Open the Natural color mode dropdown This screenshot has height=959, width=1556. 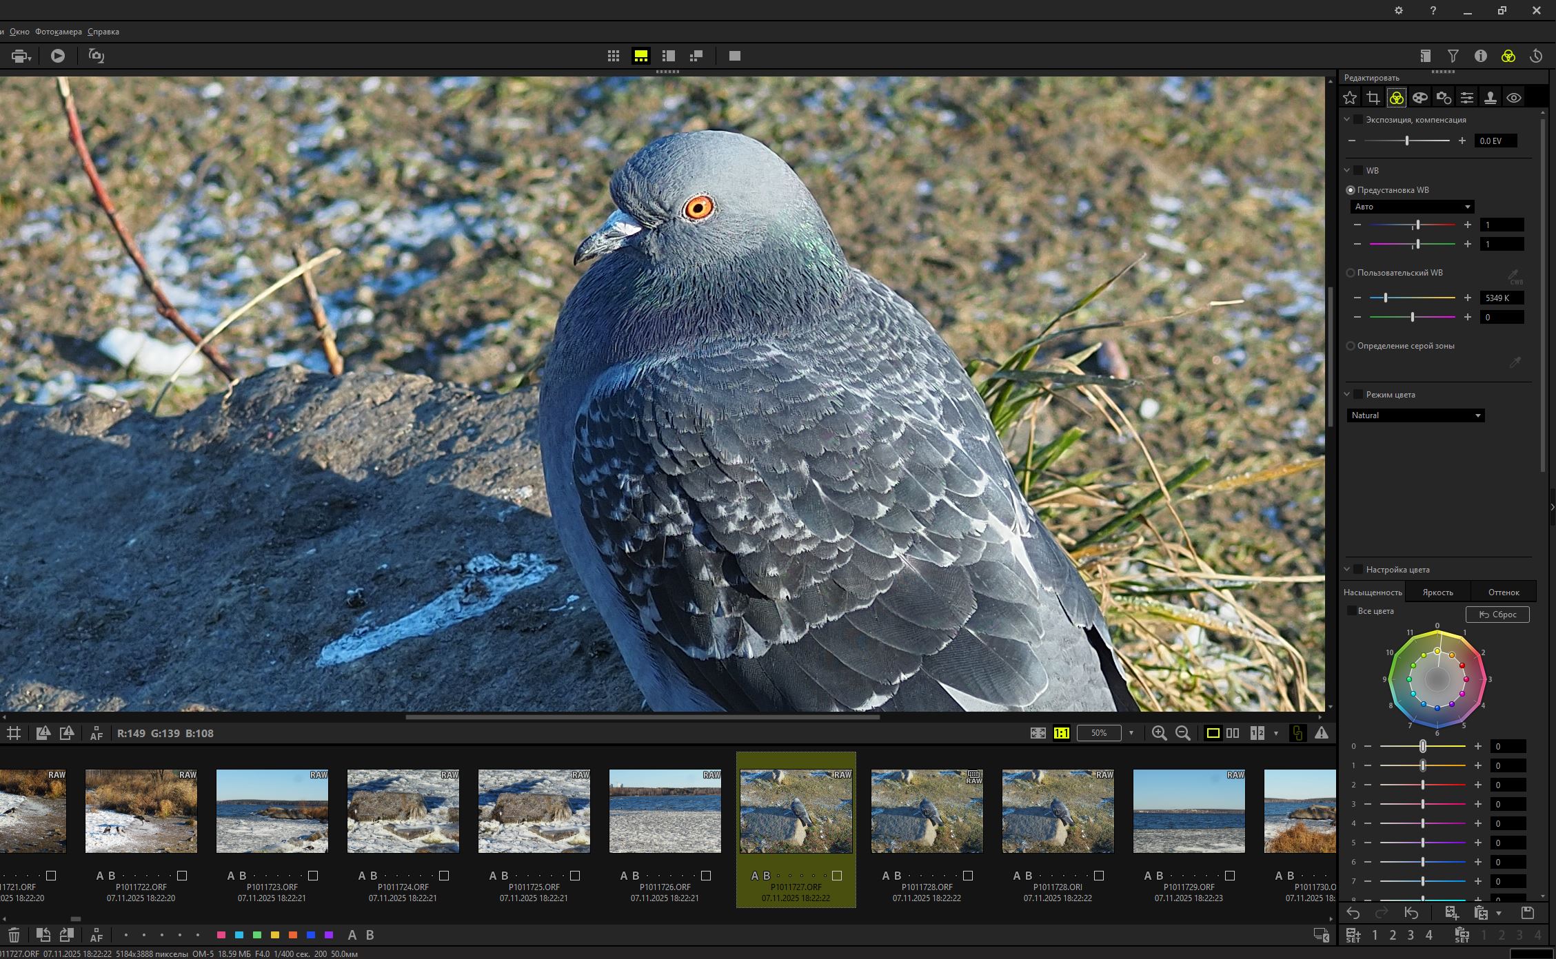(1415, 415)
